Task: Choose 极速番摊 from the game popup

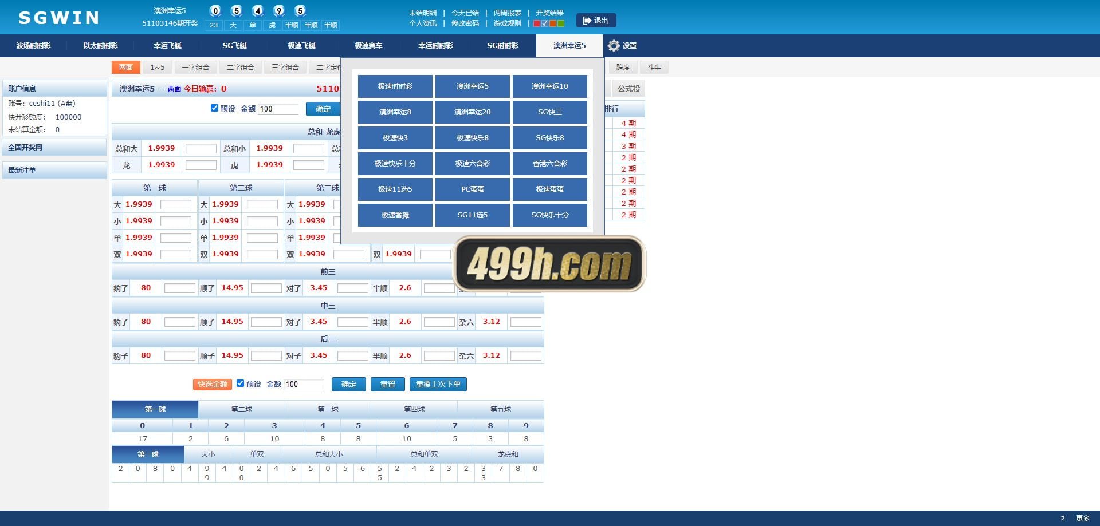Action: tap(395, 215)
